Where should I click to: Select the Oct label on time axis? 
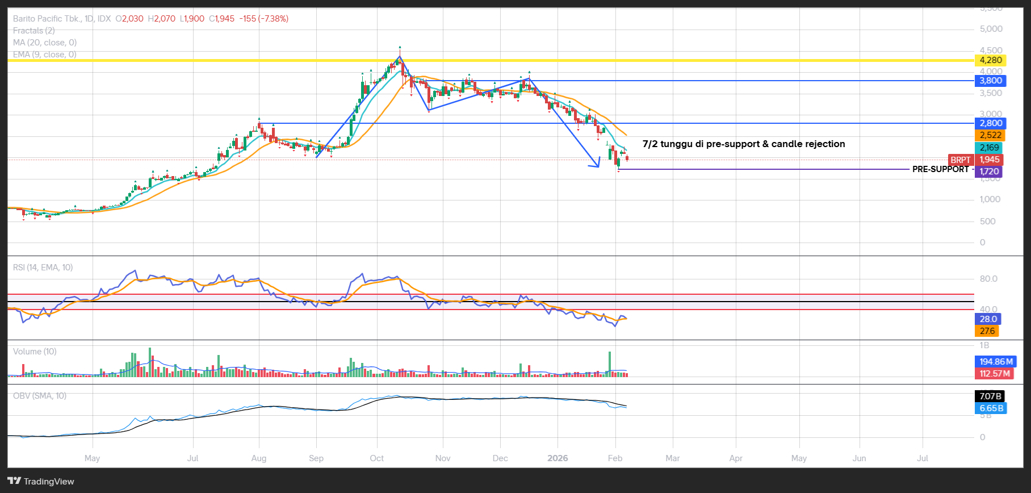[x=377, y=458]
